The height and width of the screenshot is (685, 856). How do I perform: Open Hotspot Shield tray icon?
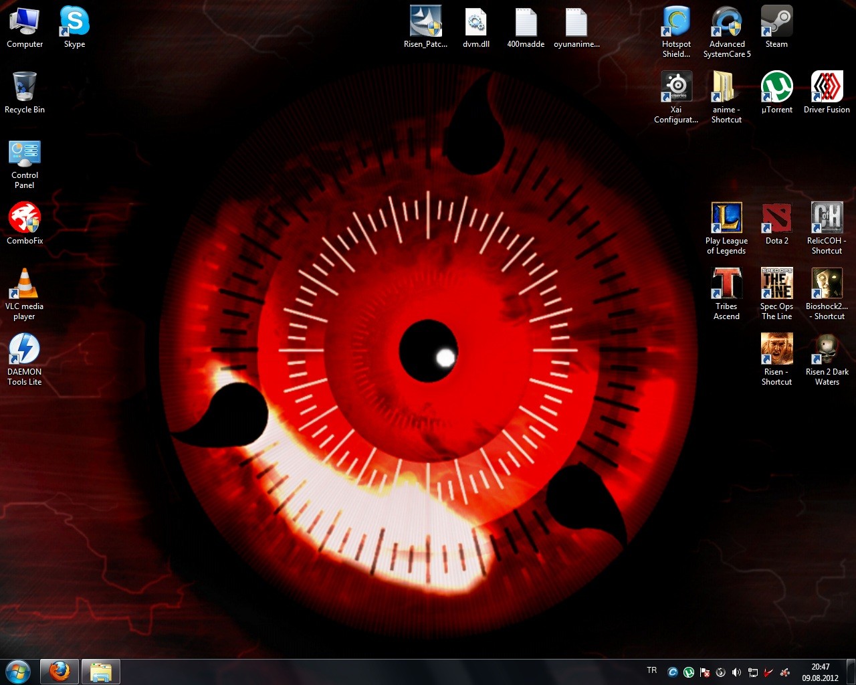pyautogui.click(x=673, y=672)
